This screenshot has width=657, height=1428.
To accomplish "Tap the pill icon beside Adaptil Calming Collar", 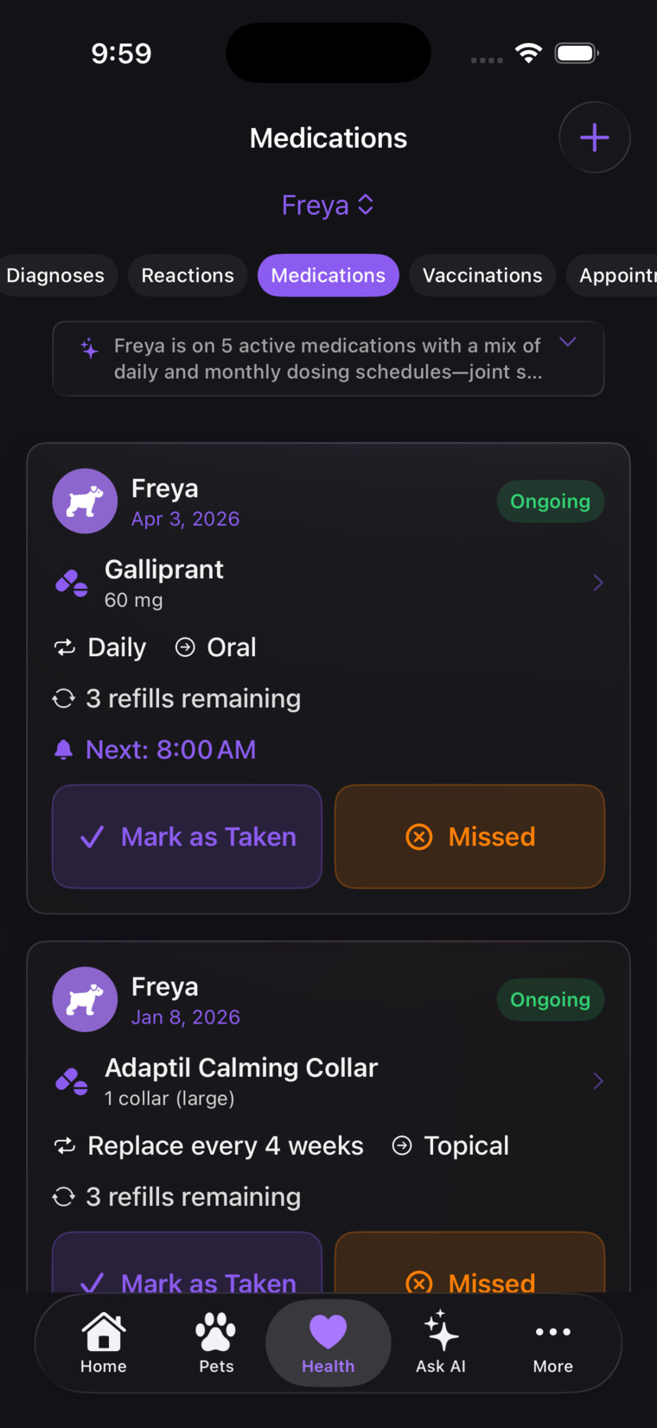I will [72, 1081].
